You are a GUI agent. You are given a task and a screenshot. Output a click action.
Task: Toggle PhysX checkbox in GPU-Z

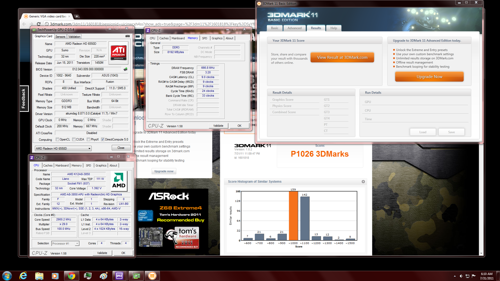pos(89,139)
